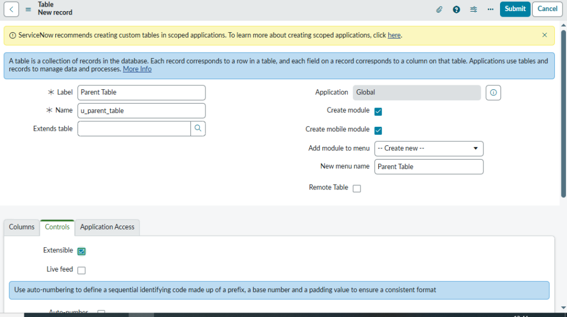
Task: Open the help question mark icon
Action: click(456, 9)
